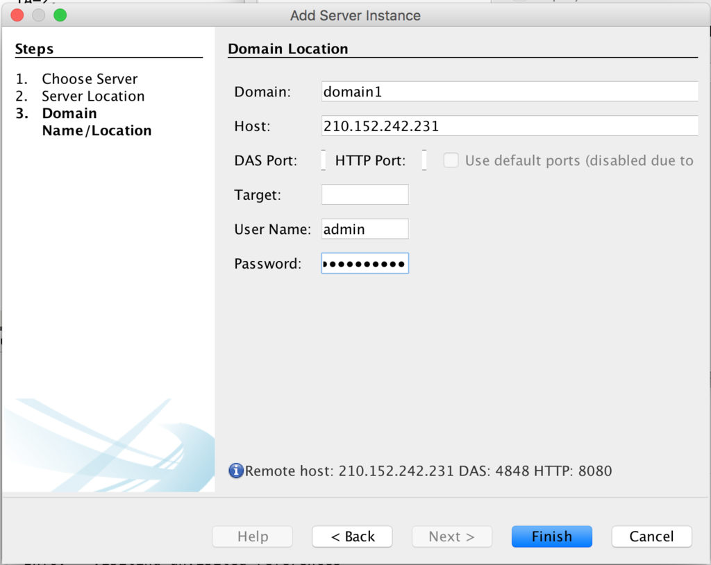
Task: Go back with the < Back button
Action: 352,537
